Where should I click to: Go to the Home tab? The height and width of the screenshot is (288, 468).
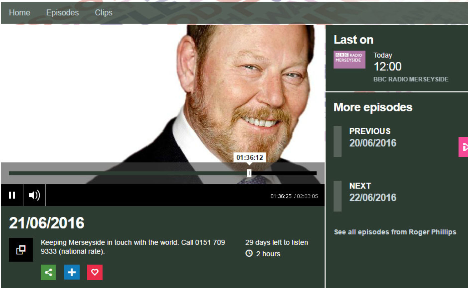pos(19,13)
